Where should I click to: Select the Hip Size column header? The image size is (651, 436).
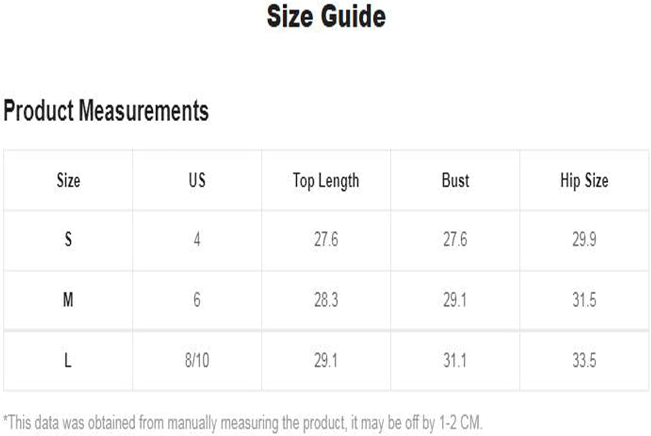584,180
